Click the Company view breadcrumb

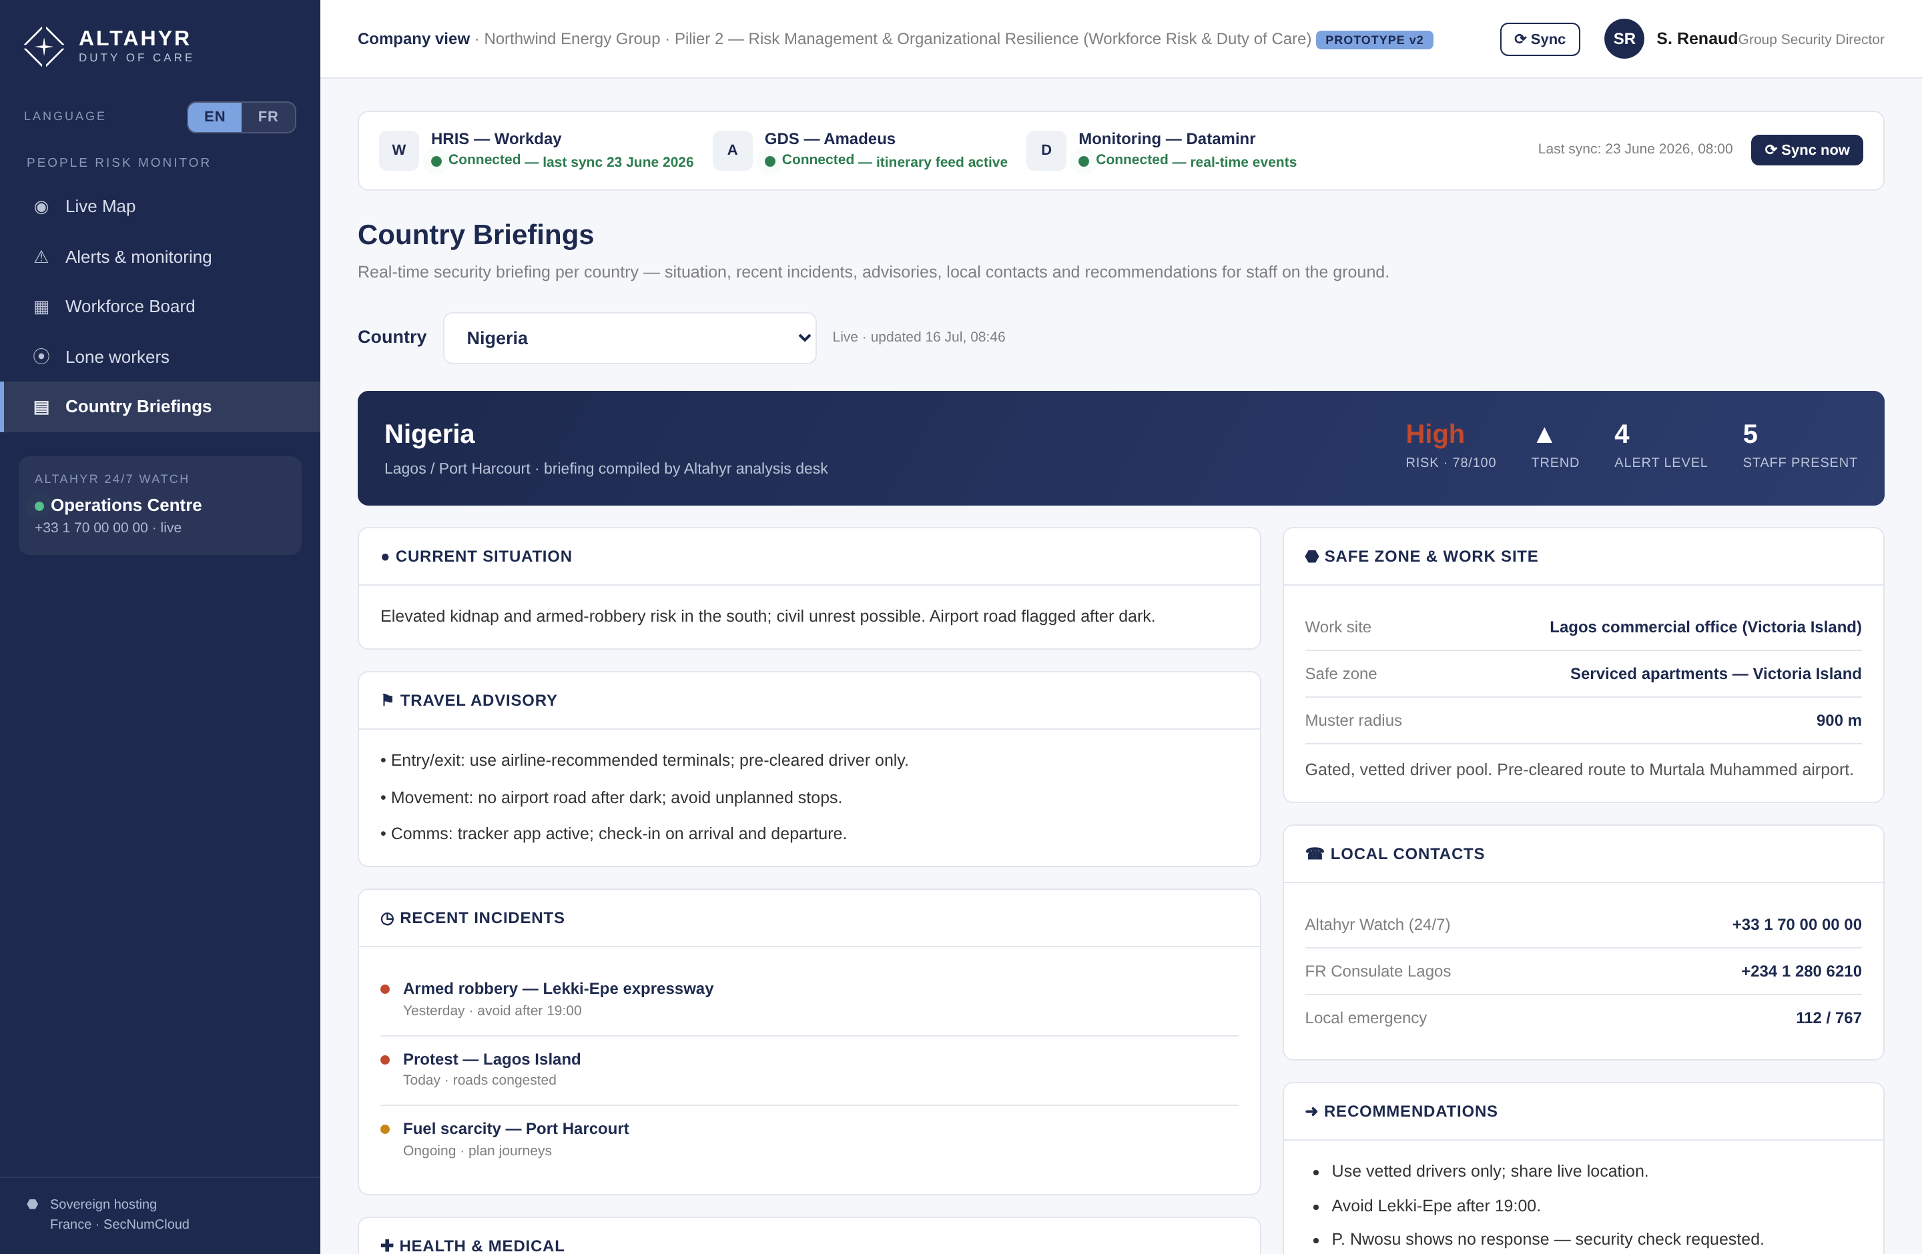414,39
